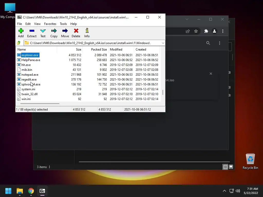Switch File Explorer to large icons view
263x197 pixels.
(231, 167)
